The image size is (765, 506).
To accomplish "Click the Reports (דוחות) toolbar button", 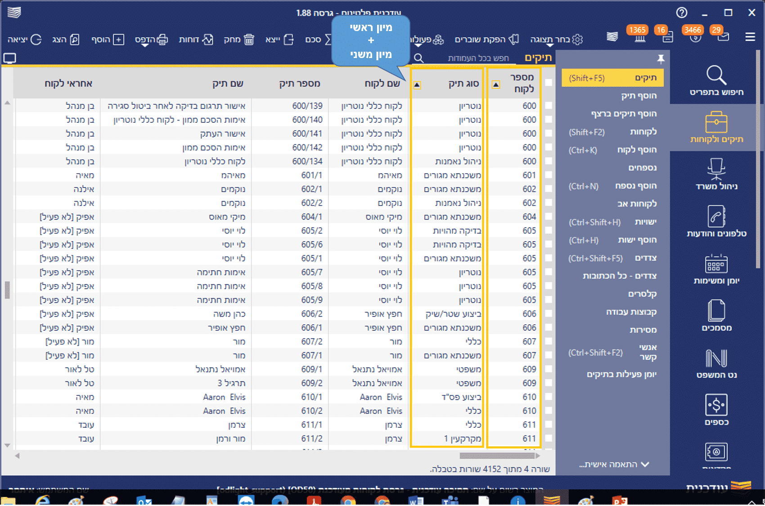I will [x=196, y=40].
